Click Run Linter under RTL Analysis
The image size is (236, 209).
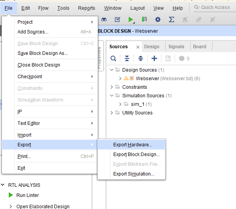click(27, 195)
